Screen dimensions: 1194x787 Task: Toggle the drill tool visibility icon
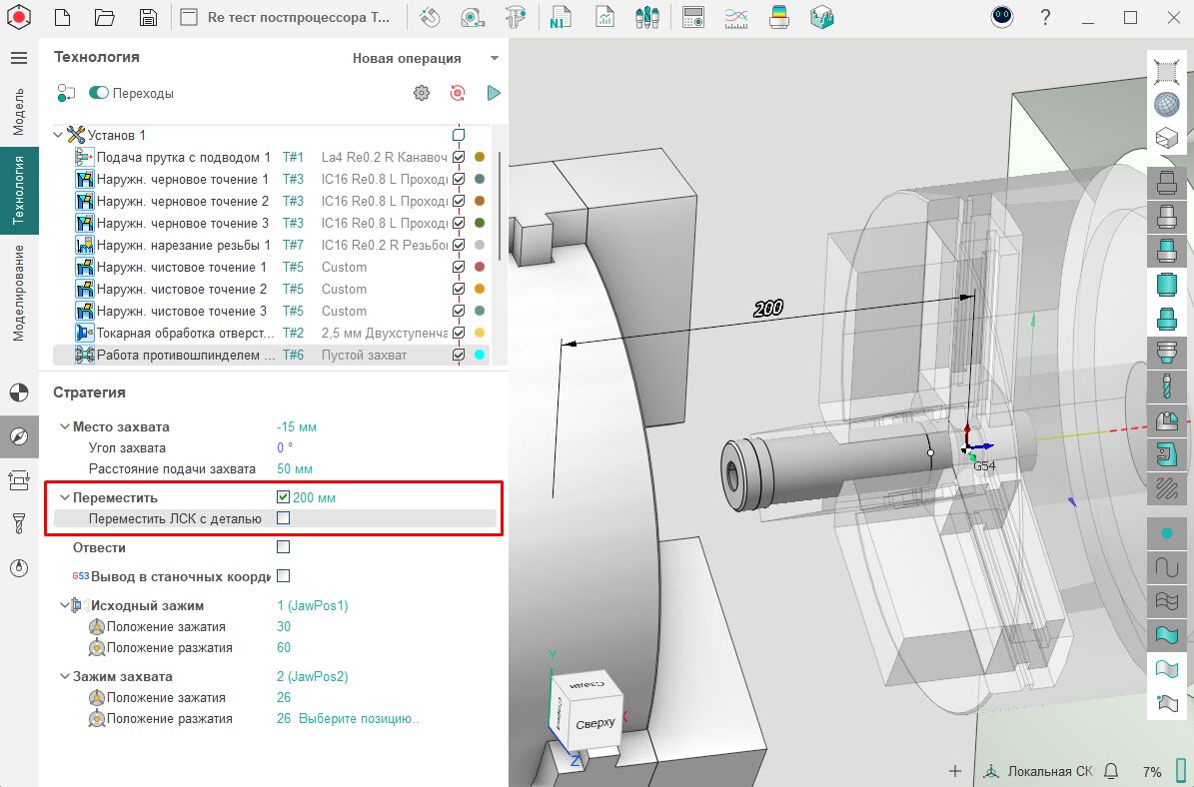click(x=1166, y=385)
